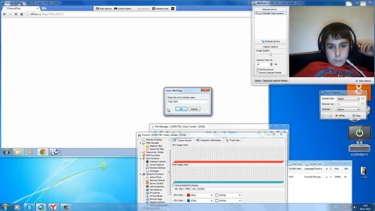Click the URL field in Open WebPage dialog
The height and width of the screenshot is (211, 375).
pos(187,101)
